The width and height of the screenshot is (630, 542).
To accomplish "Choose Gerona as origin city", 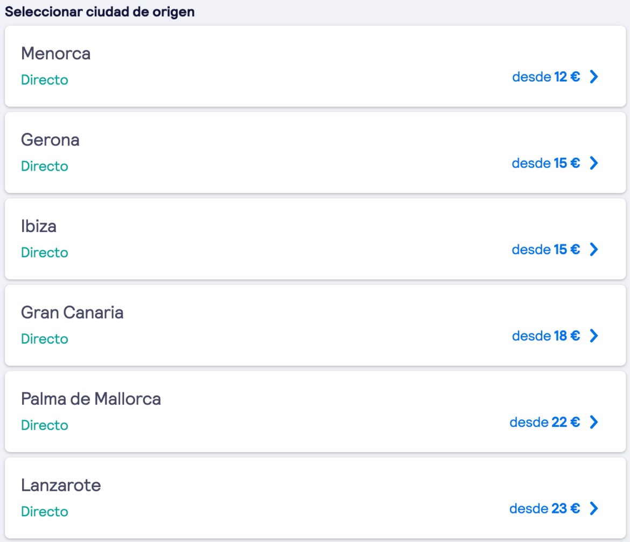I will pos(50,140).
